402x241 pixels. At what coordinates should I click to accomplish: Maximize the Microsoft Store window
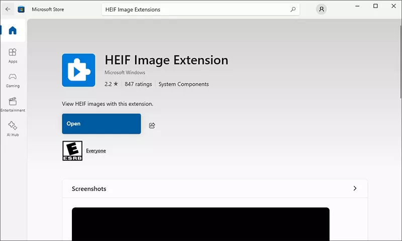tap(375, 6)
